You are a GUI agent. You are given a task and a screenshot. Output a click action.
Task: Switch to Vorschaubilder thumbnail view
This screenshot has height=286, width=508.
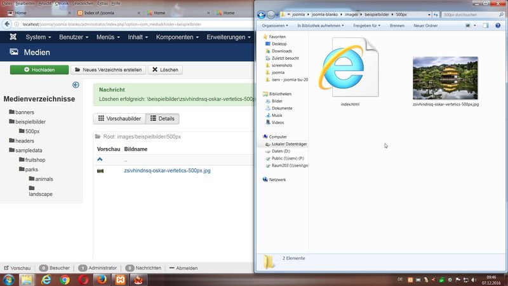[x=119, y=119]
